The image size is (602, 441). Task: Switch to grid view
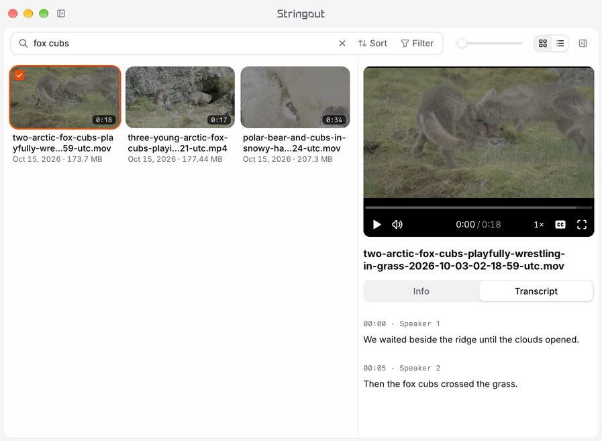coord(543,44)
